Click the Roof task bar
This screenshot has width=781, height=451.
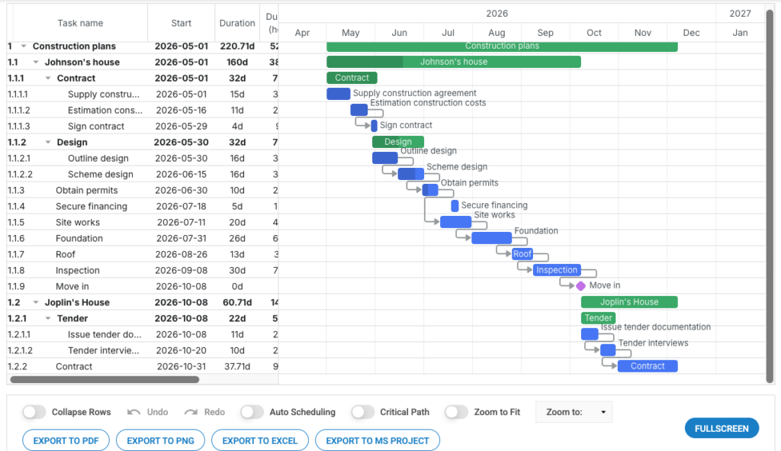(x=522, y=253)
